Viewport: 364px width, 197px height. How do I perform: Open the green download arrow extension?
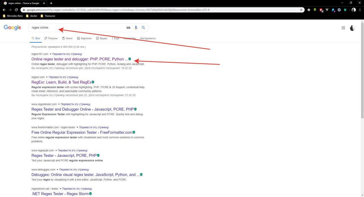315,10
